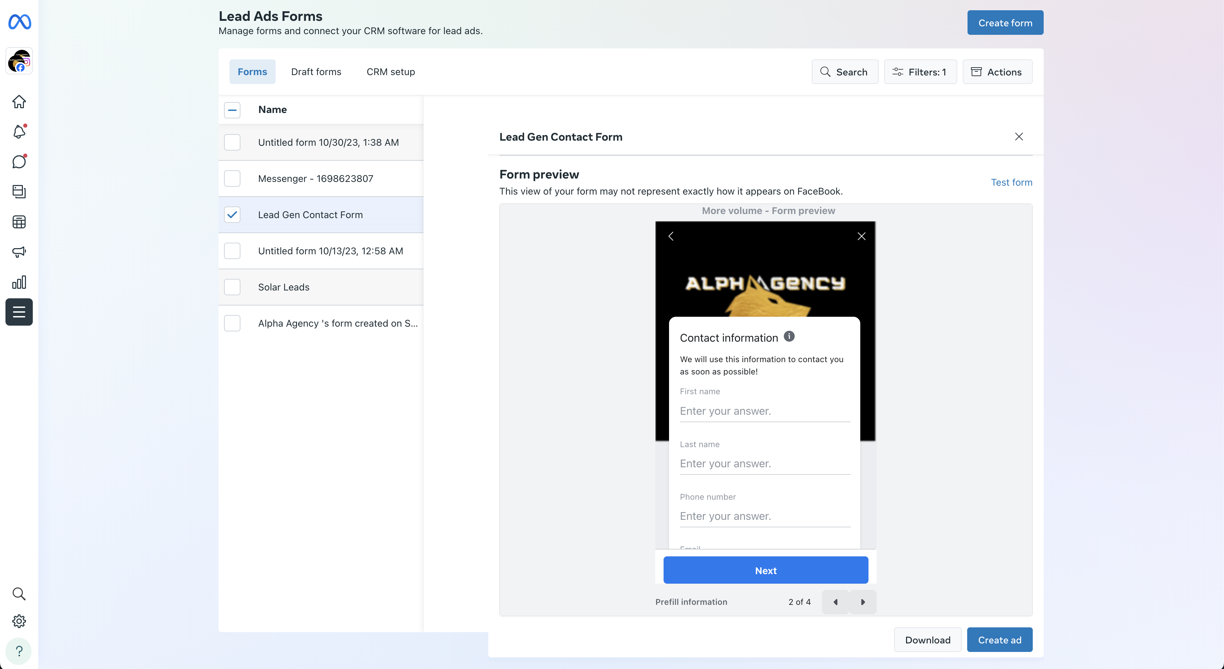Open the Ads megaphone icon
Viewport: 1224px width, 669px height.
tap(19, 252)
